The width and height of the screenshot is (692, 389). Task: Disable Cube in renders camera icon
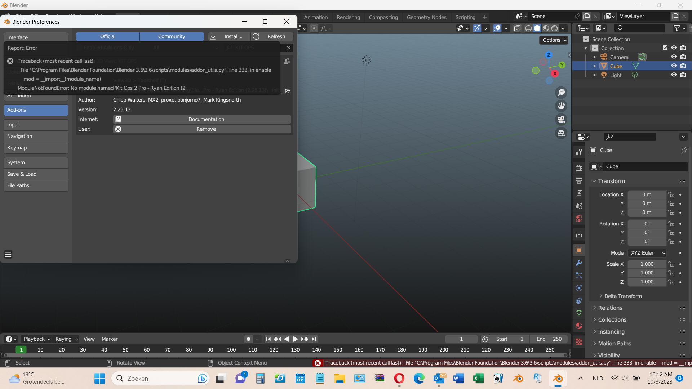coord(683,66)
